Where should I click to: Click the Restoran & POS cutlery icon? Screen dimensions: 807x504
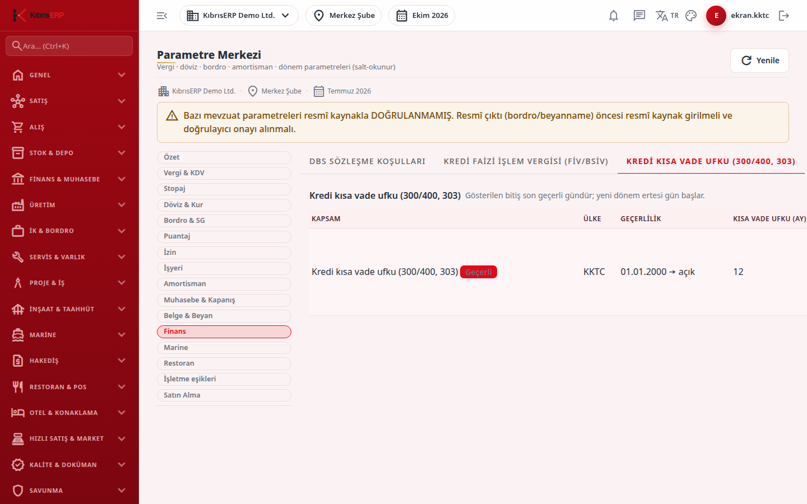pos(18,387)
